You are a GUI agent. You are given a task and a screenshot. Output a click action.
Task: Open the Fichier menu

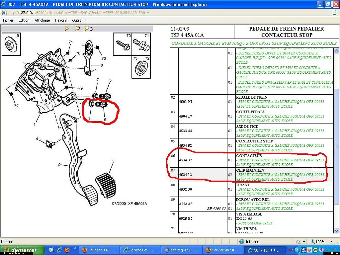[8, 20]
